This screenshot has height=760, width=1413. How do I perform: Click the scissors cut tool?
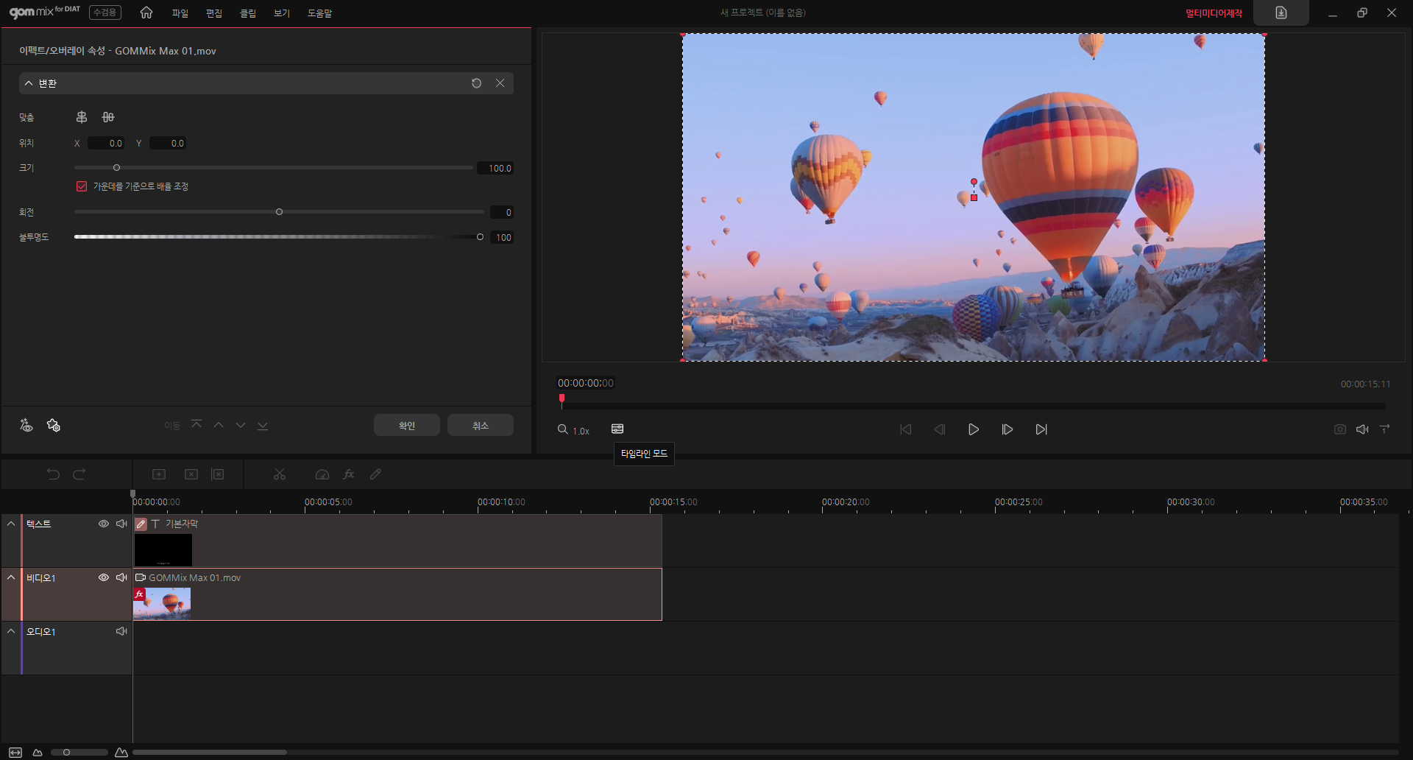[x=280, y=474]
